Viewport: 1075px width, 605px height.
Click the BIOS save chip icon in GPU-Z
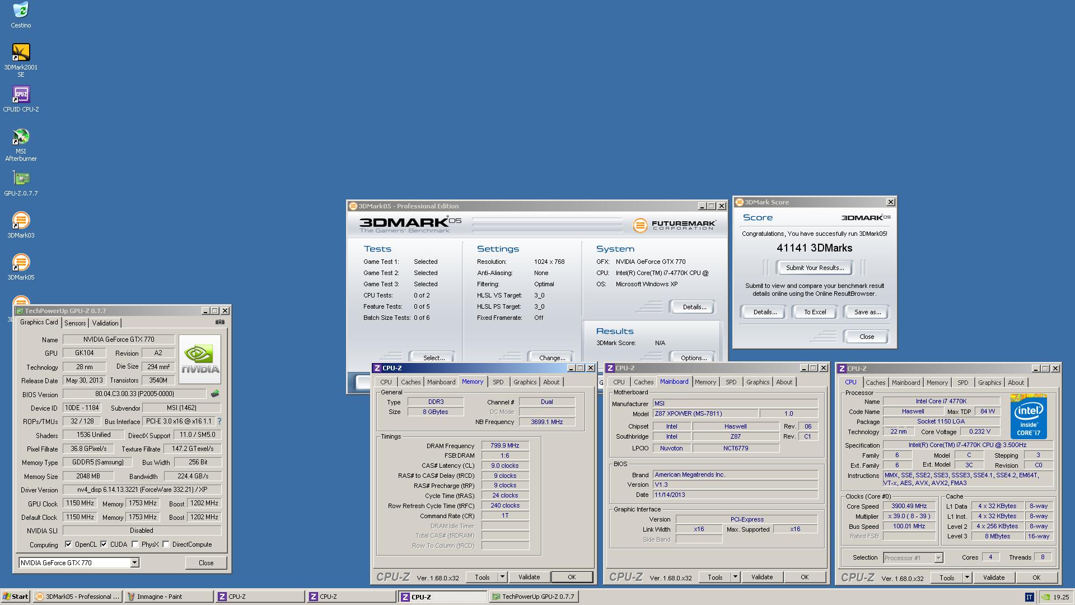tap(214, 394)
